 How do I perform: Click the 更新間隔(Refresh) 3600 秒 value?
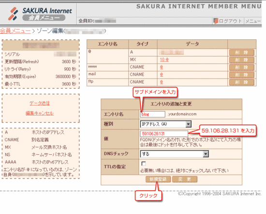(x=69, y=62)
